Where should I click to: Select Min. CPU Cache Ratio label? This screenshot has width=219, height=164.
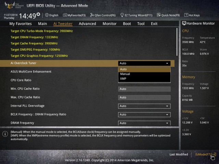(25, 89)
